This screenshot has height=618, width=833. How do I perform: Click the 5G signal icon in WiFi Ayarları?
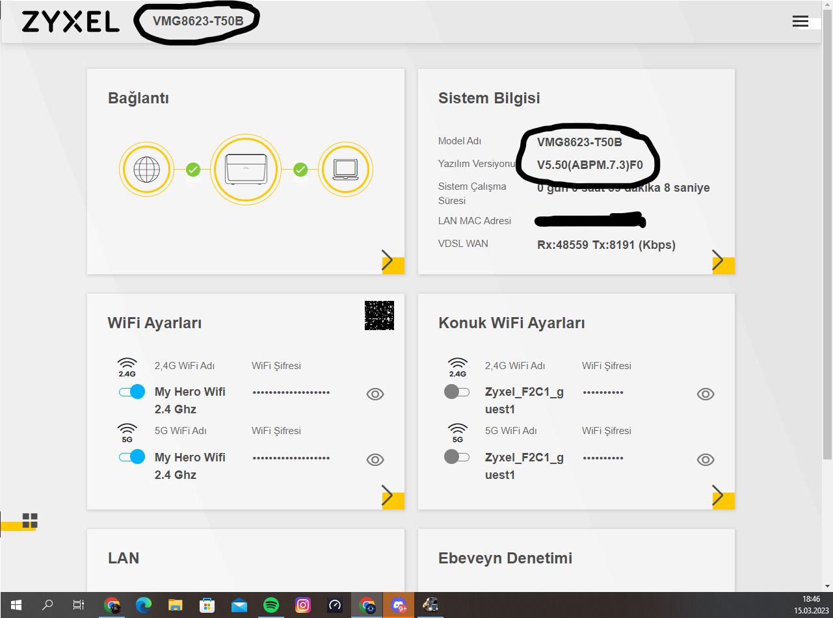[127, 433]
